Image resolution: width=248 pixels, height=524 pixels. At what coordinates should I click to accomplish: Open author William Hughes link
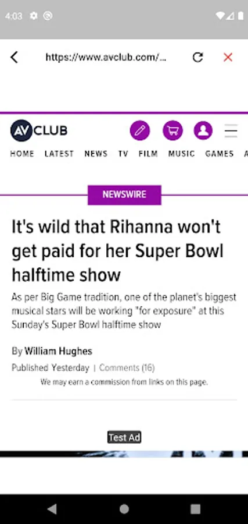pos(58,351)
